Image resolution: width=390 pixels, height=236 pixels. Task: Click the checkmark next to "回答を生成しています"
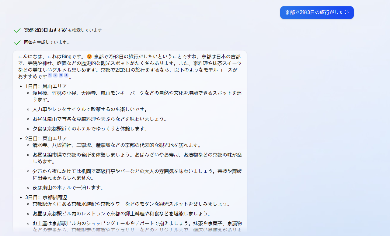(17, 42)
